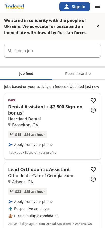Viewport: 105px width, 228px height.
Task: Click the Indeed logo
Action: 14,6
